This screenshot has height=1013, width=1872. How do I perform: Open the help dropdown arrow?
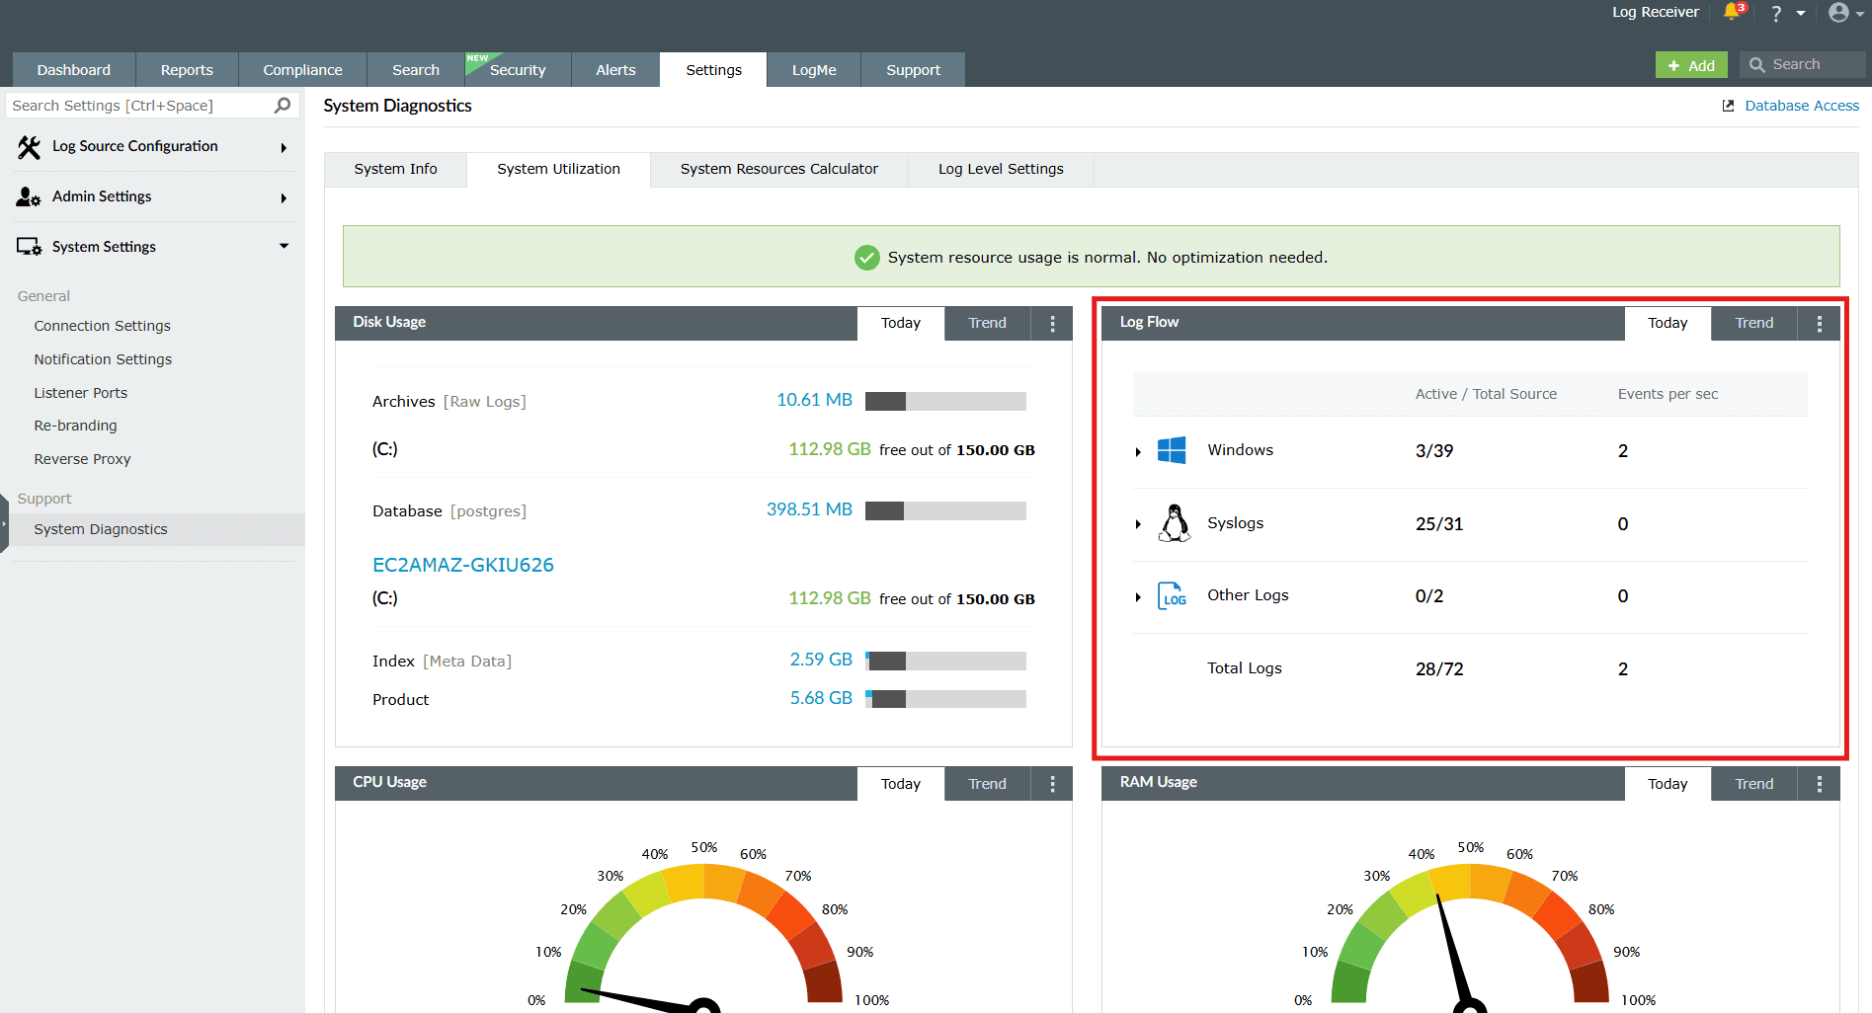point(1801,14)
